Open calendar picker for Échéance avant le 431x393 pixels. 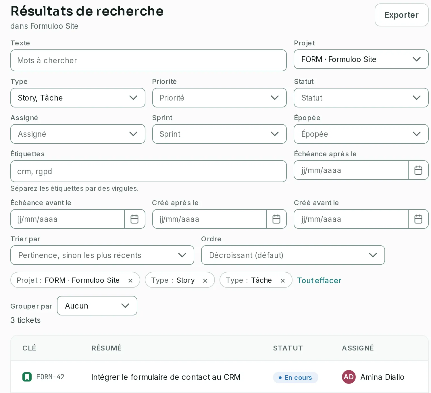point(134,219)
